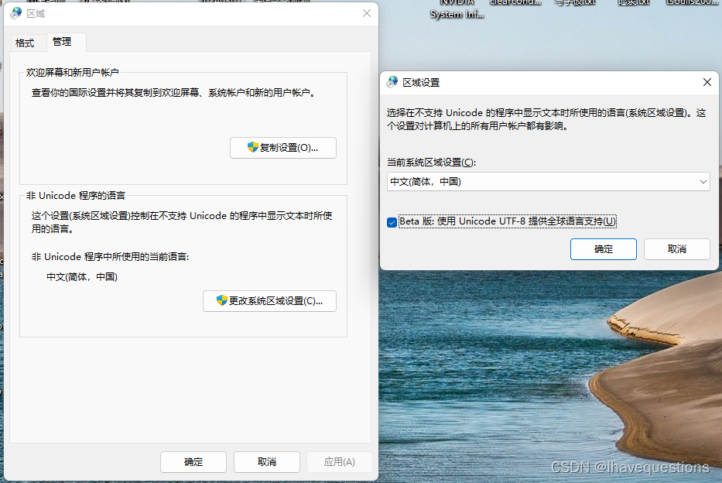The height and width of the screenshot is (483, 722).
Task: Click 确定 at bottom of 区域 window
Action: click(x=193, y=462)
